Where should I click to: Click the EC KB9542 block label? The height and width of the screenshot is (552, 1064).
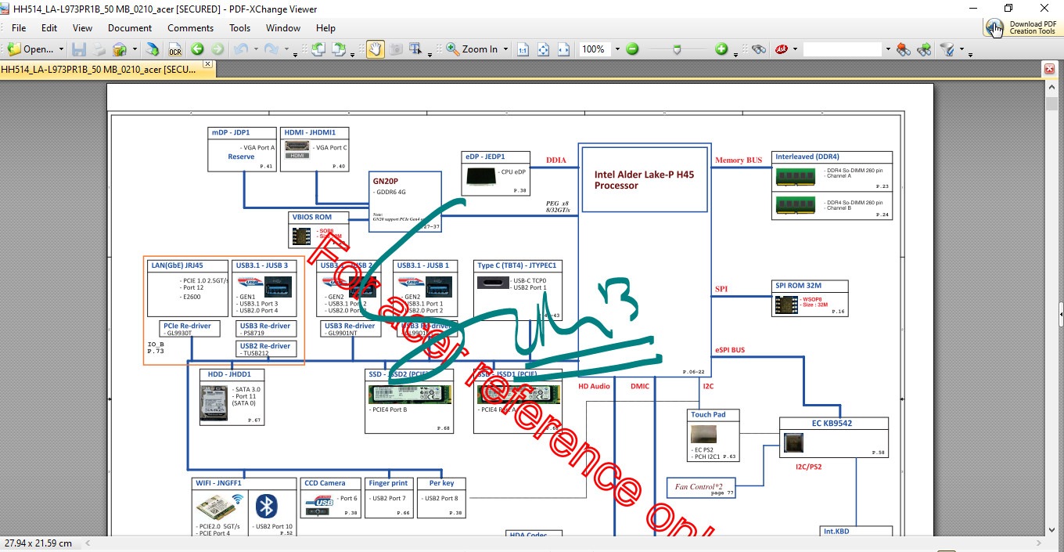(832, 423)
